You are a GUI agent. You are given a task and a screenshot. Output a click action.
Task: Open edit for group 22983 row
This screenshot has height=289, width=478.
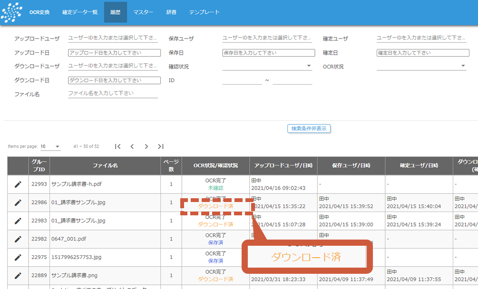coord(18,221)
